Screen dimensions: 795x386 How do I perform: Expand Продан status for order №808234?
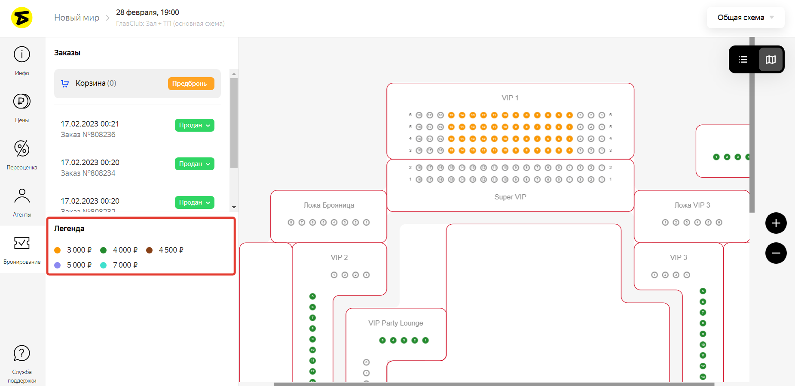[195, 164]
